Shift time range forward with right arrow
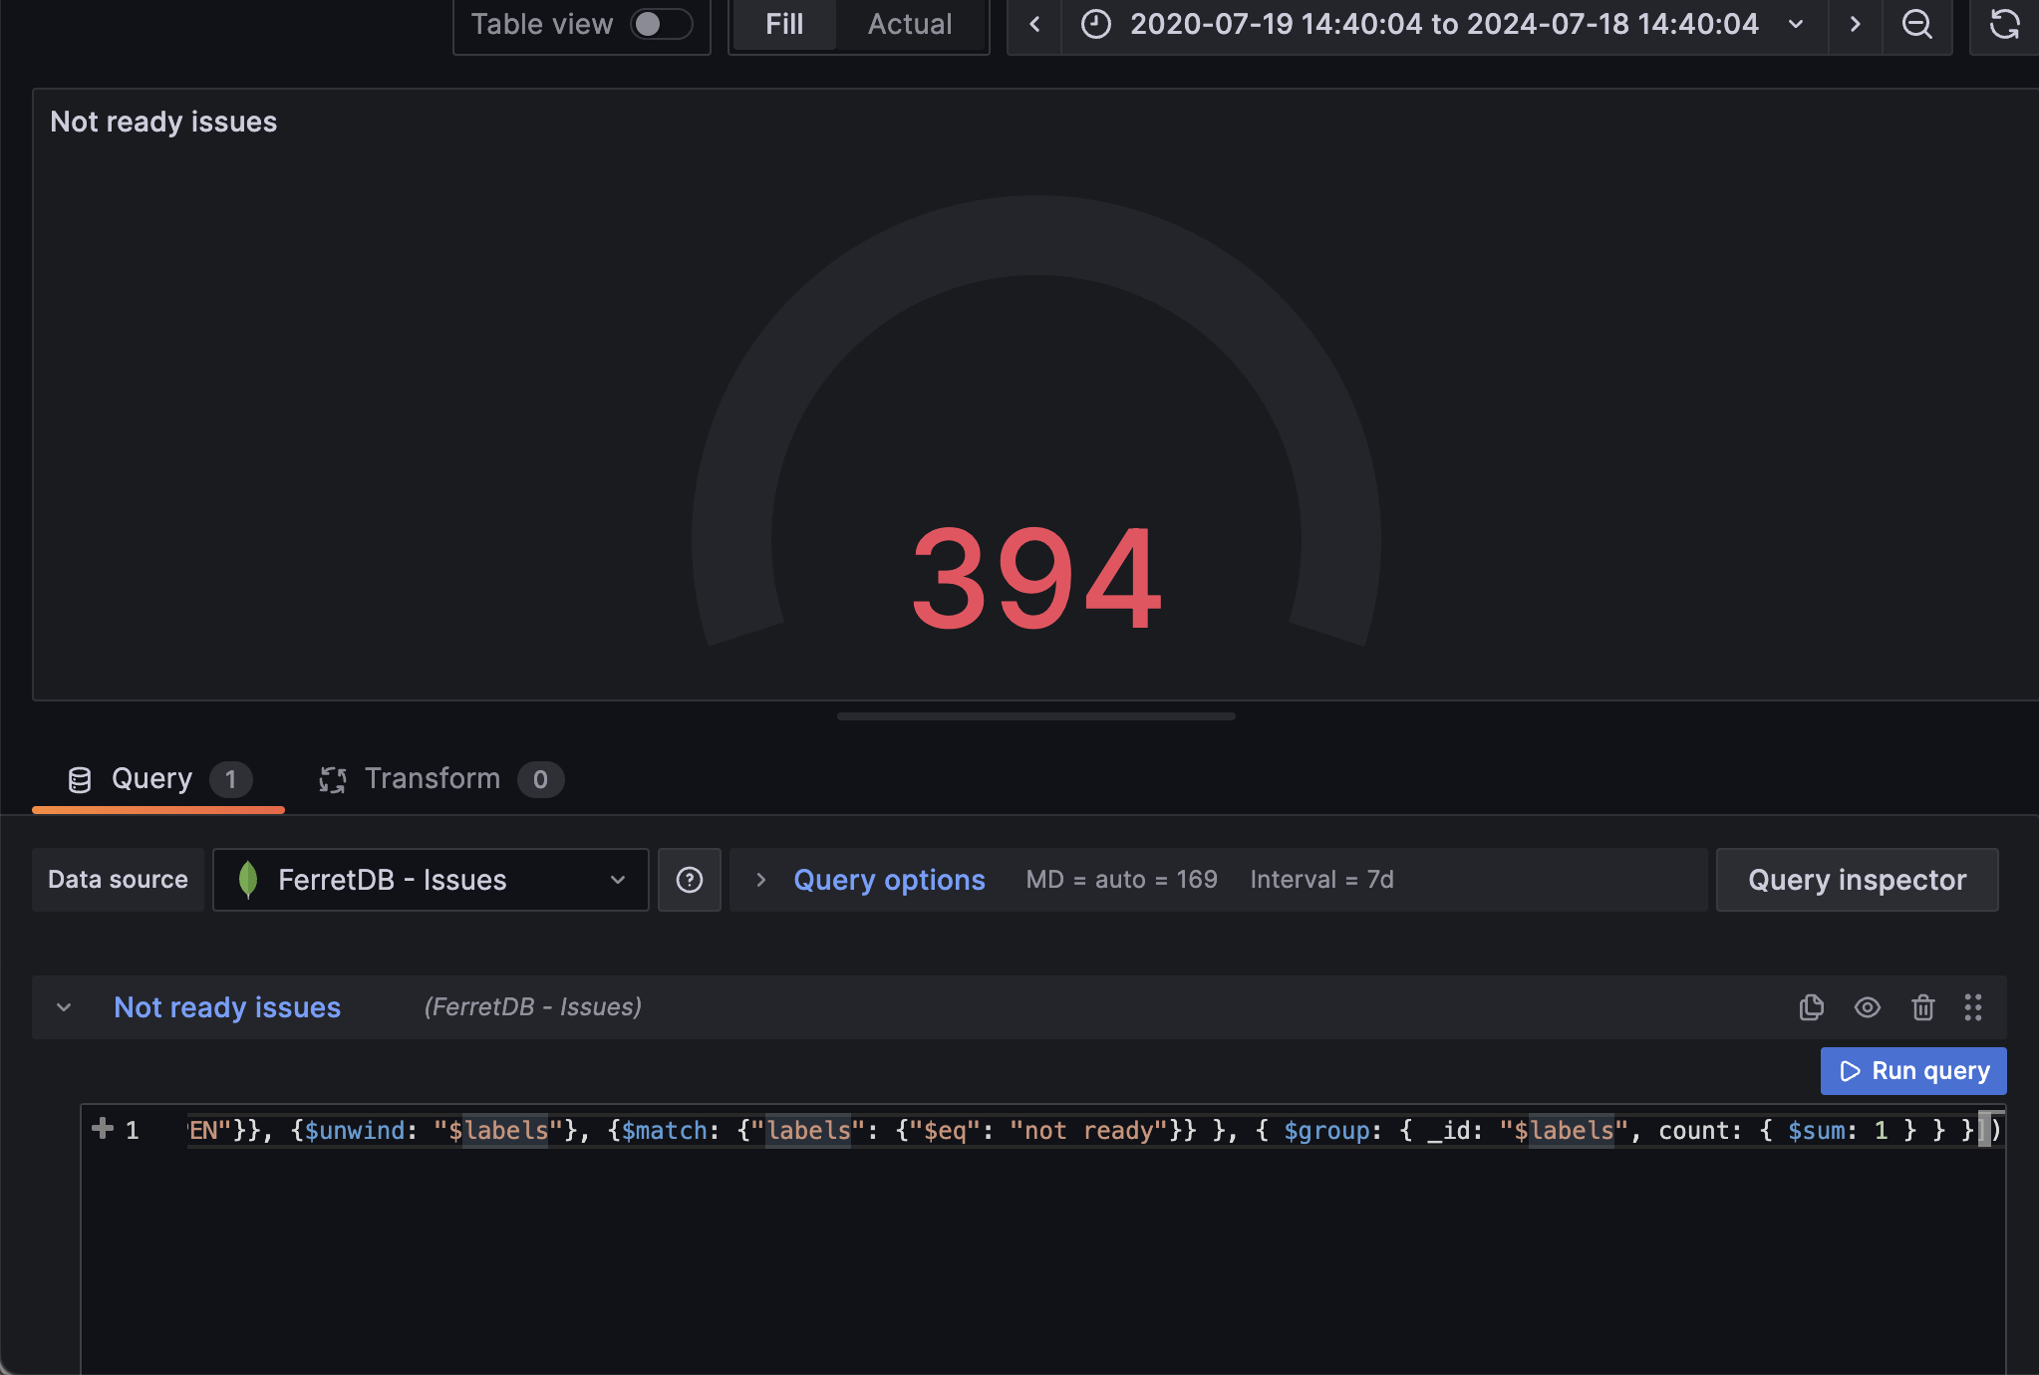 click(x=1855, y=24)
